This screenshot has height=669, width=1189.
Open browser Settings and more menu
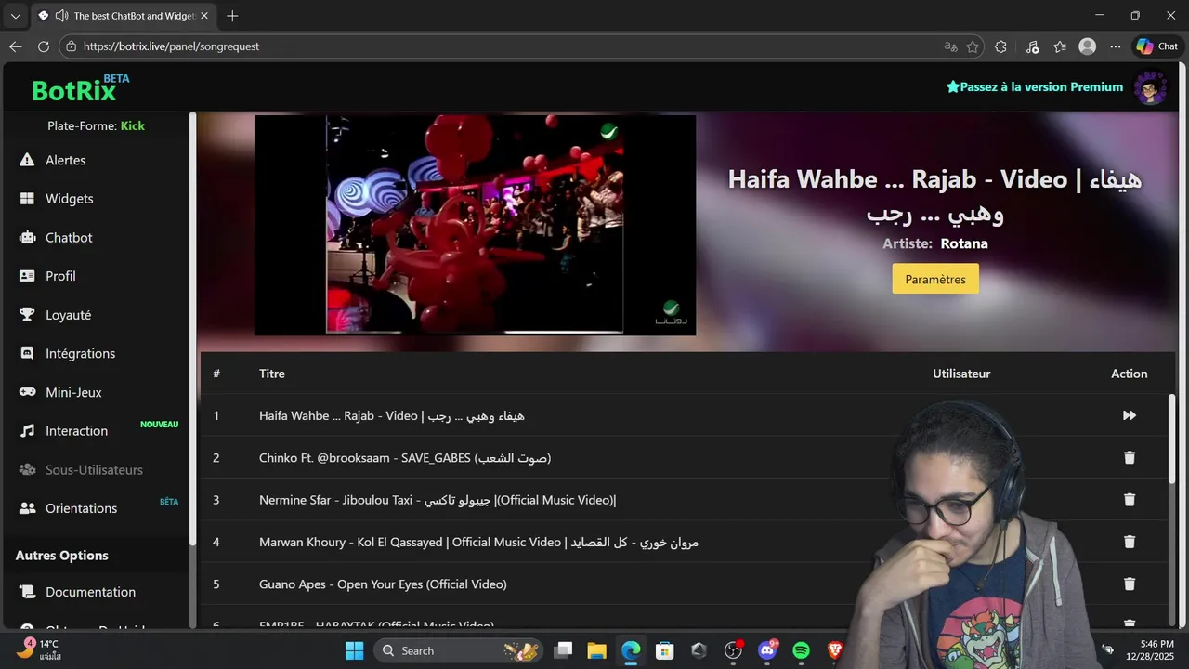(1115, 46)
